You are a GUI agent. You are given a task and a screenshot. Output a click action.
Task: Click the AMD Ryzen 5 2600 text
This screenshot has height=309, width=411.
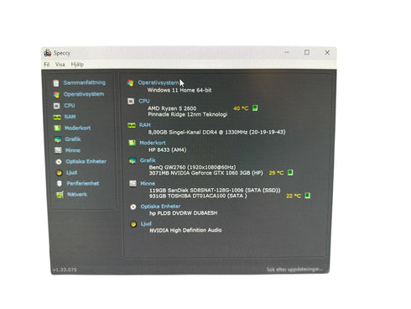[172, 108]
